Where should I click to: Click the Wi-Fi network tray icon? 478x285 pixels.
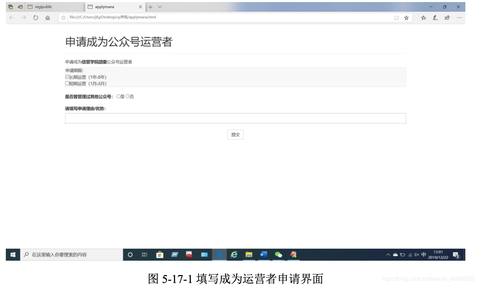pos(410,255)
